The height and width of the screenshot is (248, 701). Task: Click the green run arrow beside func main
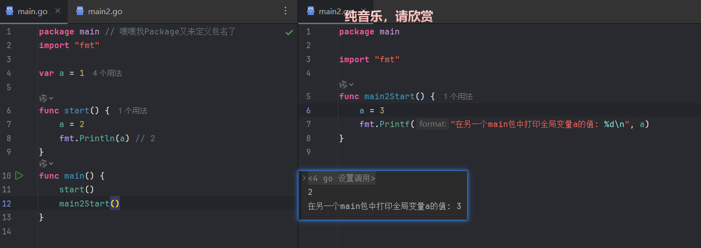point(19,176)
